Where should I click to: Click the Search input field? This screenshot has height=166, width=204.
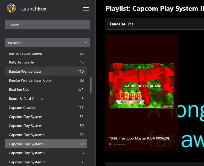click(x=47, y=25)
